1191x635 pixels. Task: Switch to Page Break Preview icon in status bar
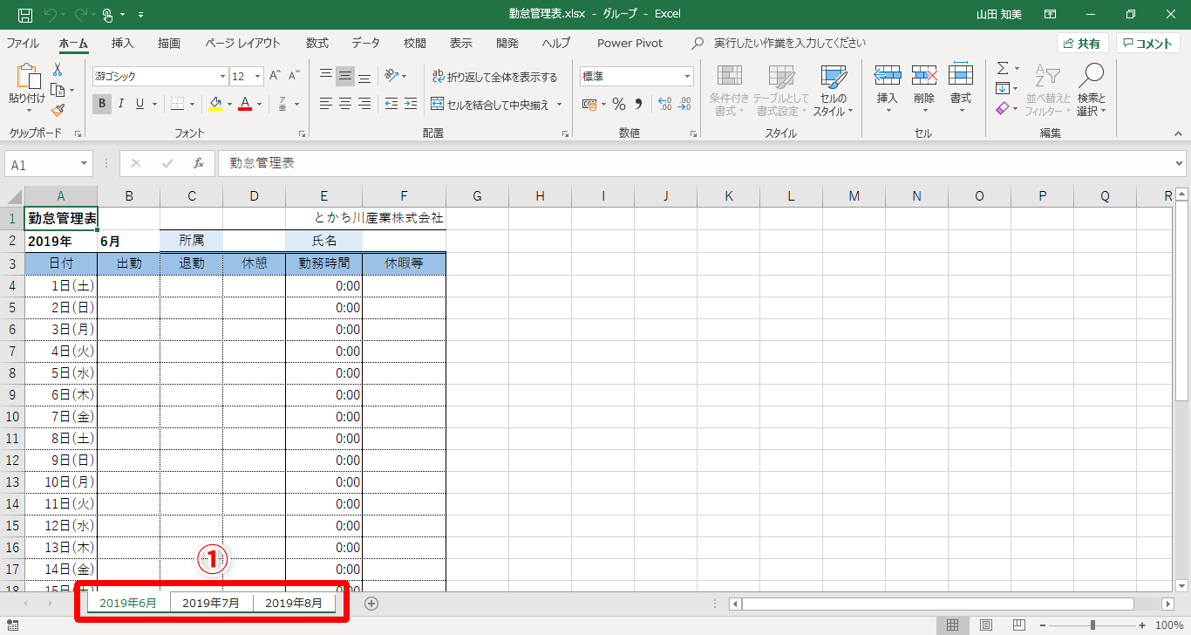1017,625
